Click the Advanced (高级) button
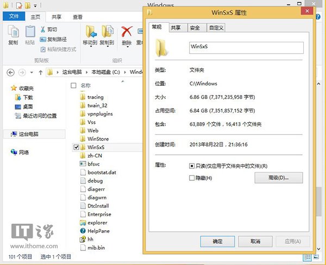326x265 pixels. (278, 178)
